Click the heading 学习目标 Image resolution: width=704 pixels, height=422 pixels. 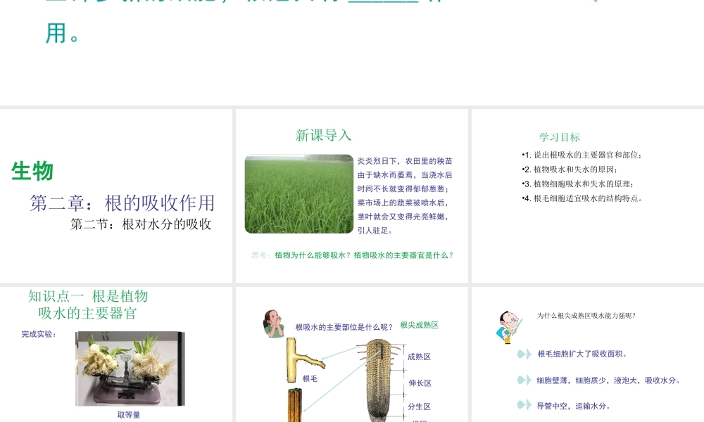tap(560, 137)
